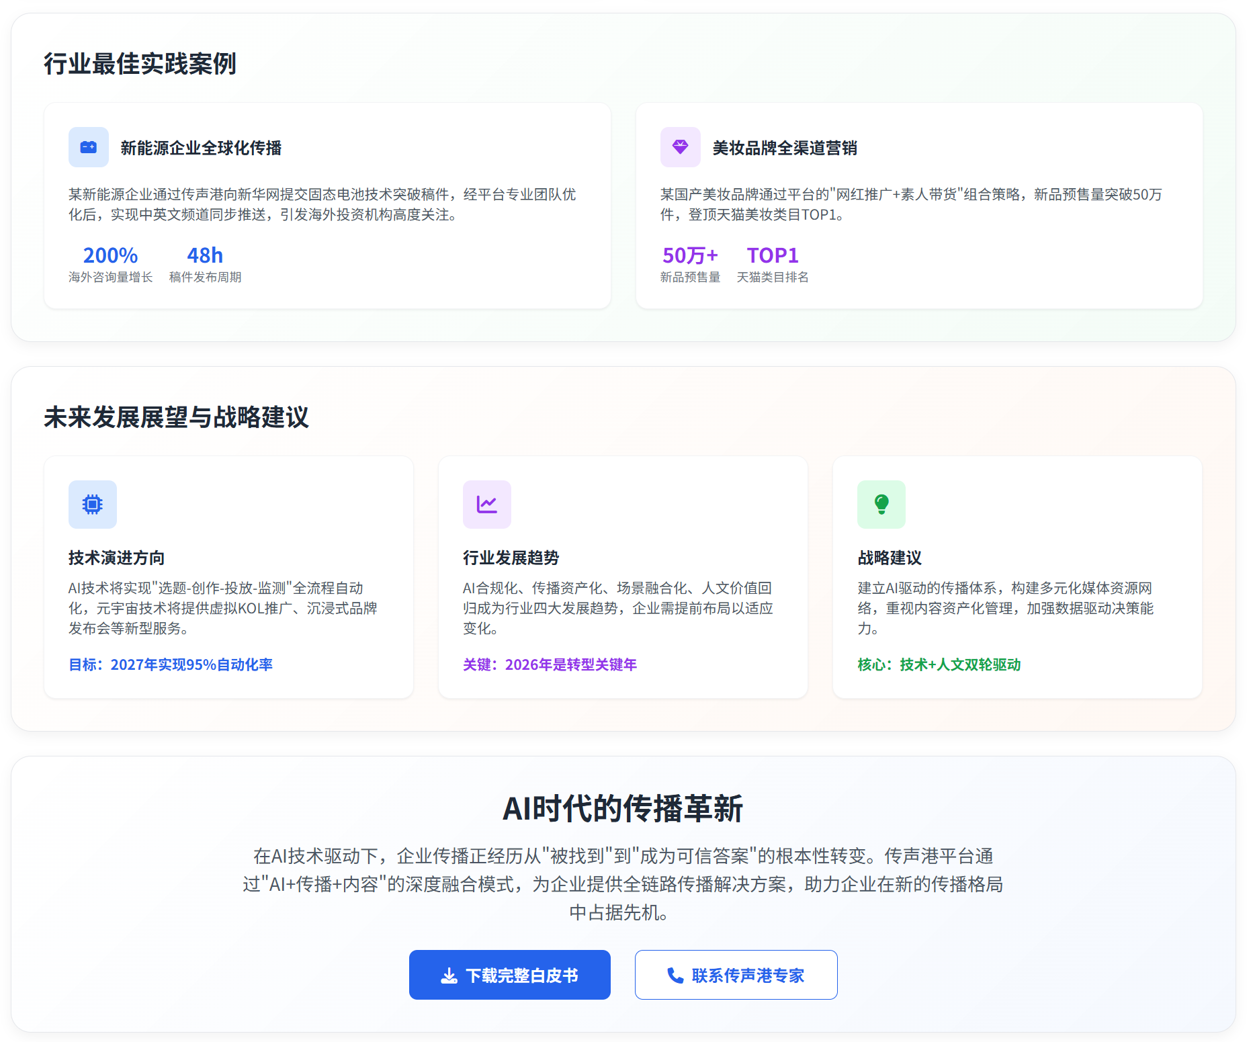
Task: Click the blue battery icon for new energy case
Action: tap(89, 147)
